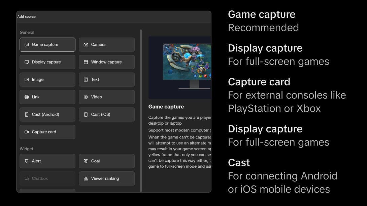Click the Text source icon
The height and width of the screenshot is (206, 367).
tap(86, 80)
